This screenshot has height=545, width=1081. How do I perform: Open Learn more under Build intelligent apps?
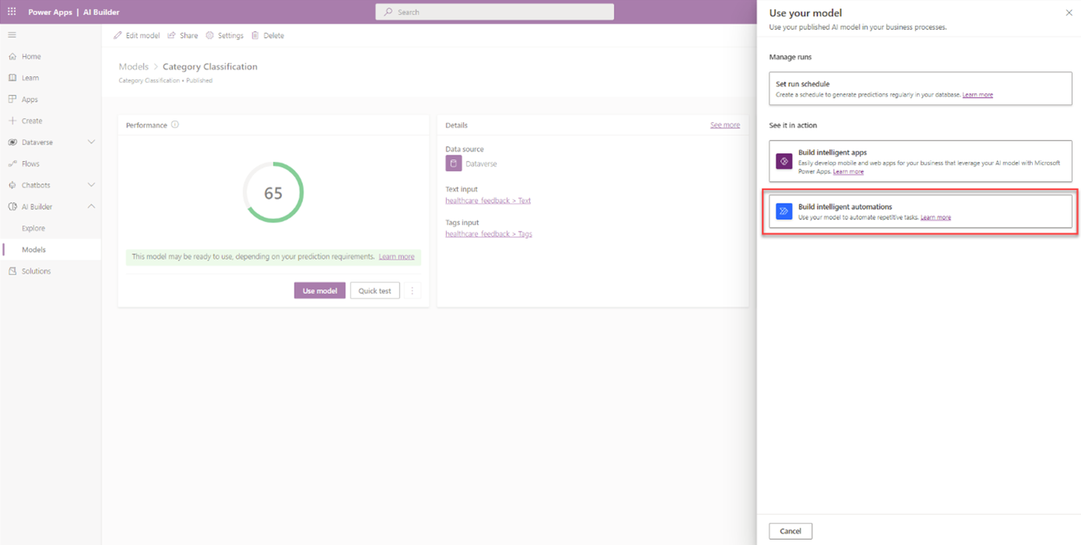[848, 172]
